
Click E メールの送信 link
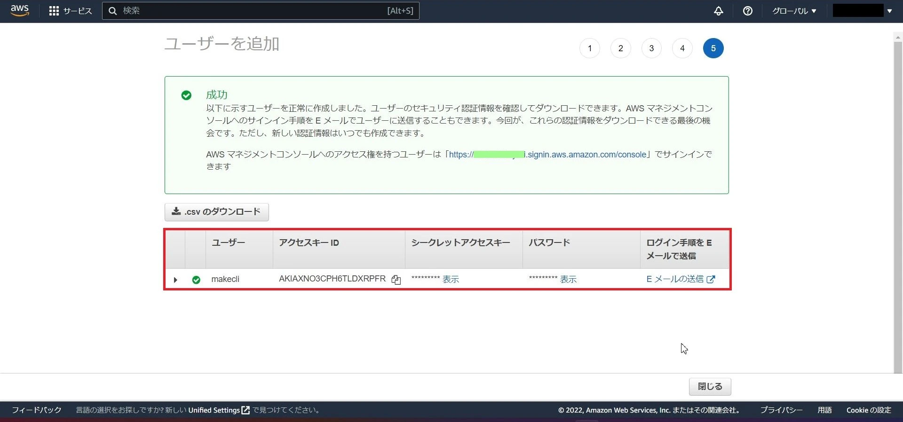[681, 279]
